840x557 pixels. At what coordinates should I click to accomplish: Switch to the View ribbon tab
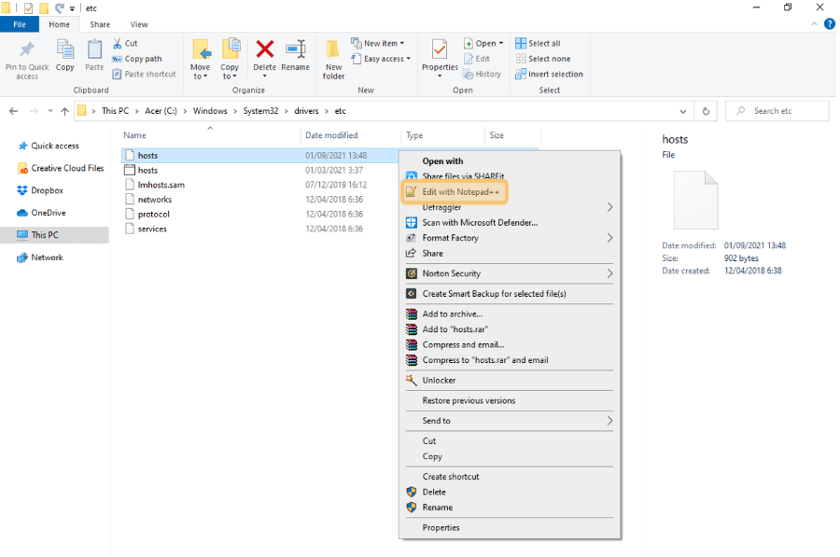pos(139,24)
